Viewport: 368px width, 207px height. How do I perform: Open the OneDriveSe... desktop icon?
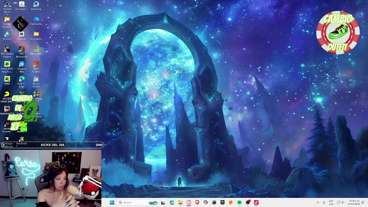[36, 21]
